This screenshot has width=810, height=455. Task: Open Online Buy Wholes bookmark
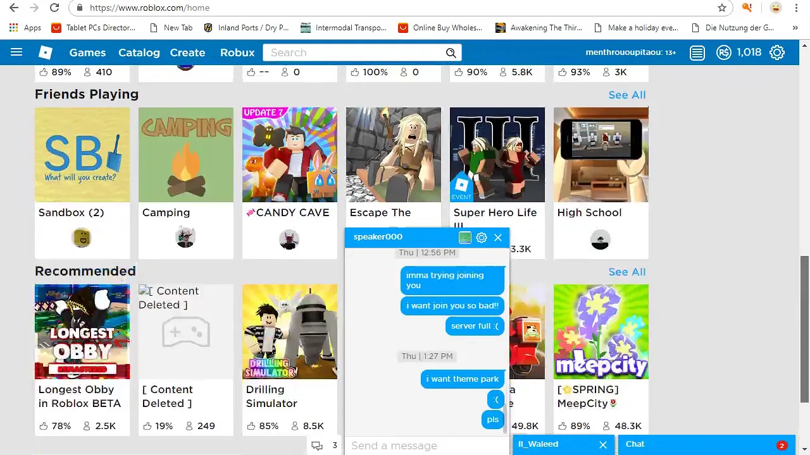click(x=440, y=28)
